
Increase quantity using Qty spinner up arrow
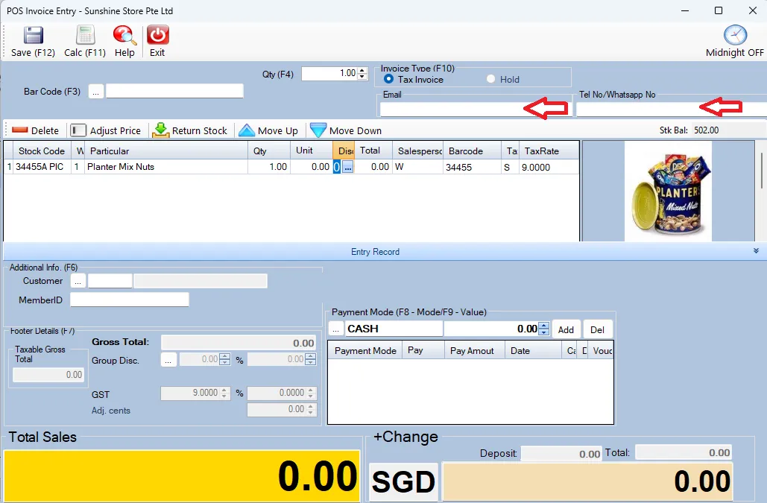click(x=363, y=71)
